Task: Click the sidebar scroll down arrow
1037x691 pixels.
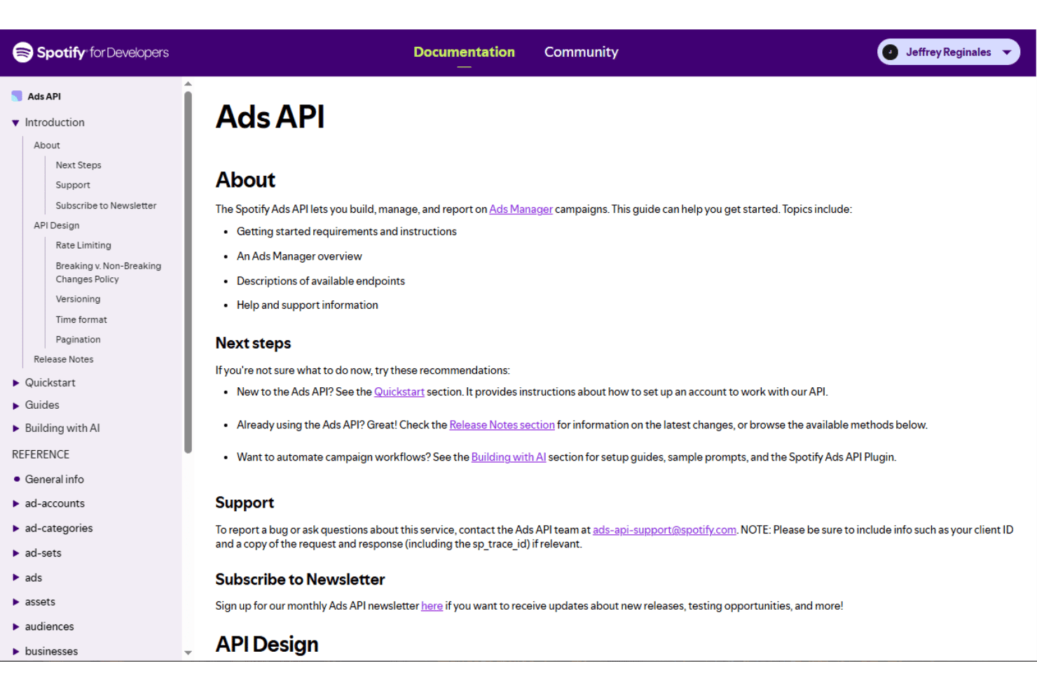Action: click(188, 652)
